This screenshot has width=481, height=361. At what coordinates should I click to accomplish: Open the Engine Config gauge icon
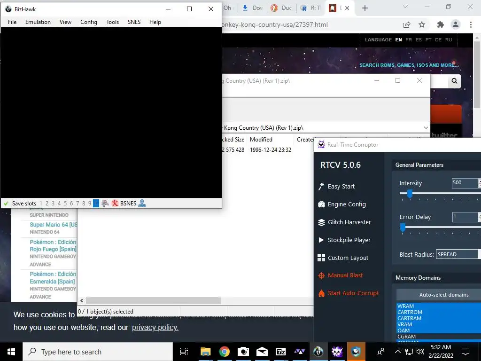(321, 204)
